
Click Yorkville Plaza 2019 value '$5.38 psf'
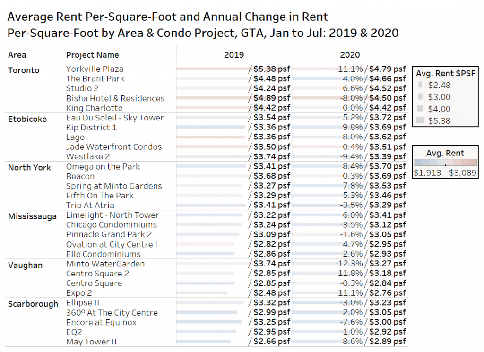tap(272, 69)
